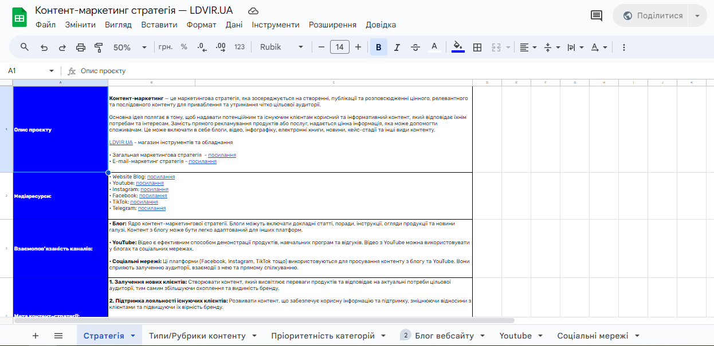Select the Медіаресурси: cell
The image size is (714, 346).
tap(60, 196)
